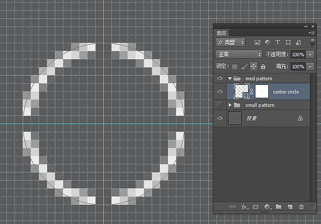Filter layers by pixel type
The height and width of the screenshot is (224, 321).
[x=257, y=42]
